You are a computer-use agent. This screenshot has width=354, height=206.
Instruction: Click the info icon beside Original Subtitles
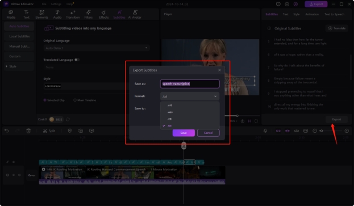[x=269, y=28]
